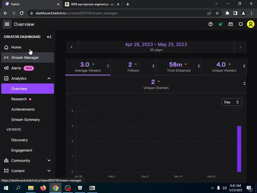Click the browser back arrow
This screenshot has height=193, width=257.
[6, 13]
